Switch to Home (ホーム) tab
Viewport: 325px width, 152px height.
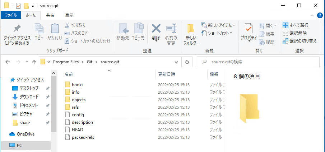click(x=31, y=15)
